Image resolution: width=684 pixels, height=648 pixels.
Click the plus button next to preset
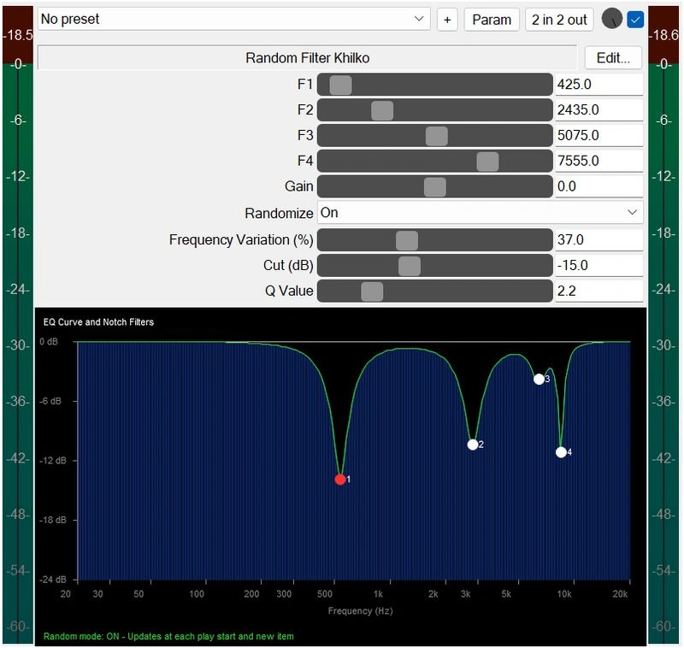tap(447, 20)
